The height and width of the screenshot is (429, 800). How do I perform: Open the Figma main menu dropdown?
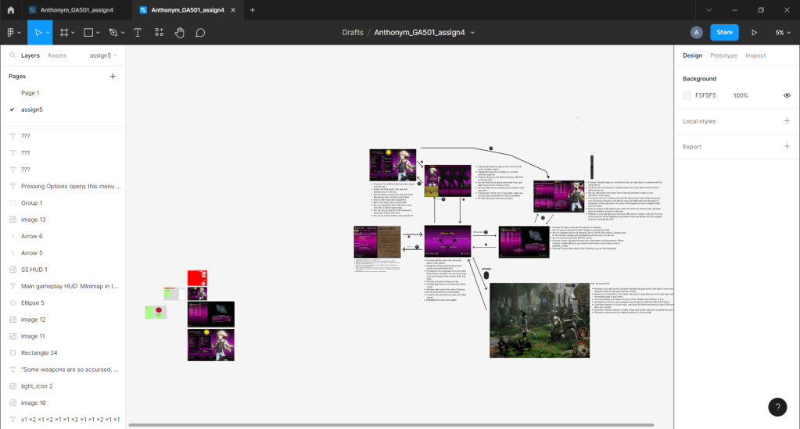(13, 33)
